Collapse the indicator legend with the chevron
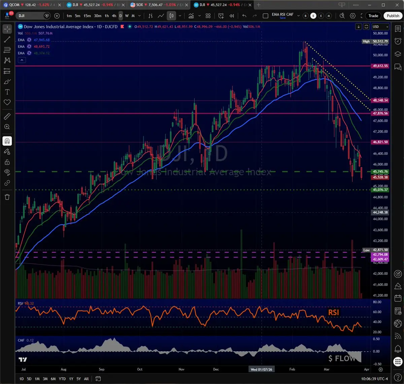Viewport: 404px width, 384px height. click(22, 60)
